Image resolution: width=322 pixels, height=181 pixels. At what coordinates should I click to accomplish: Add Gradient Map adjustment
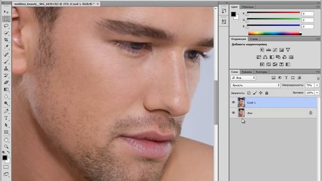tap(288, 64)
